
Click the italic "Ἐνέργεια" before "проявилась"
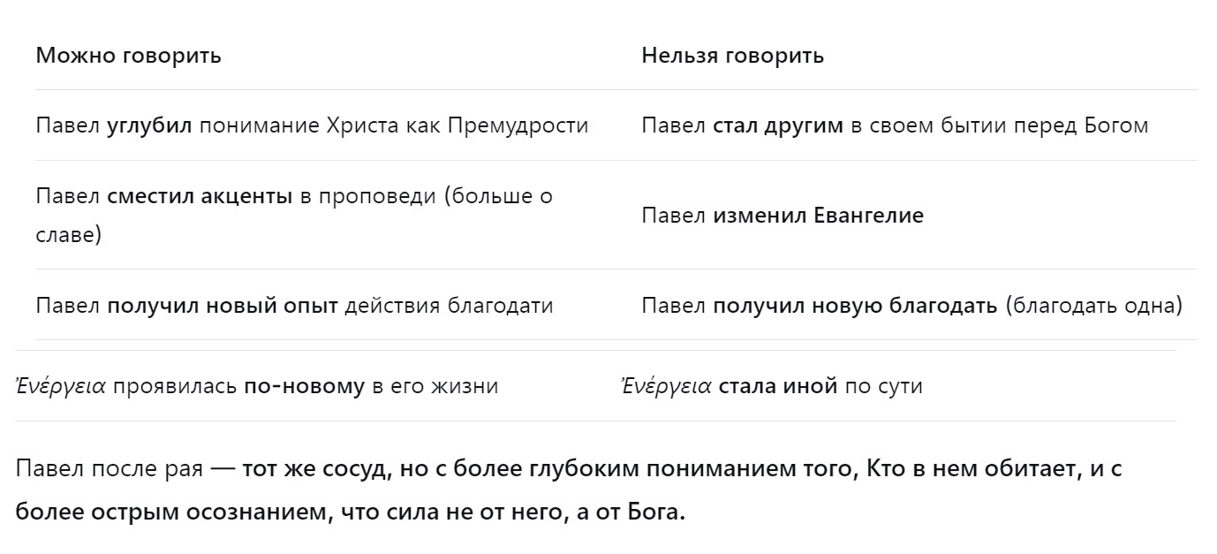pyautogui.click(x=61, y=387)
